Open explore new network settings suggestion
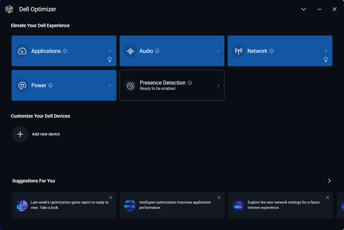This screenshot has height=230, width=344. click(281, 206)
